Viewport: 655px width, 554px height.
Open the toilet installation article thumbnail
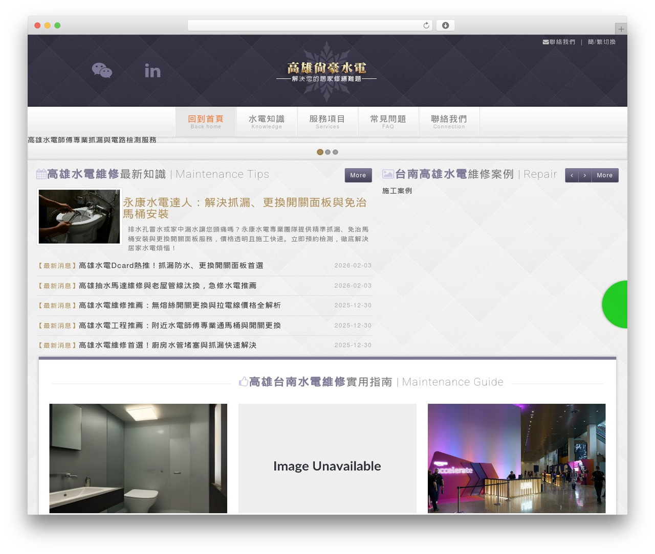coord(79,217)
